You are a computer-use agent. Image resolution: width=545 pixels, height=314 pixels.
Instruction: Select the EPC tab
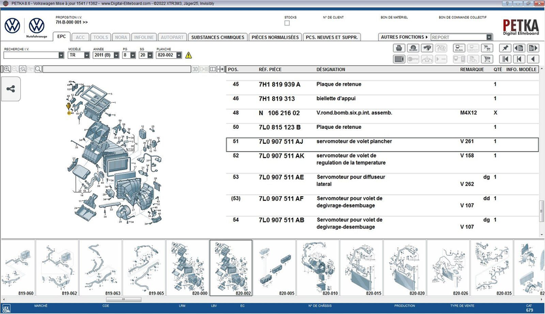coord(62,37)
